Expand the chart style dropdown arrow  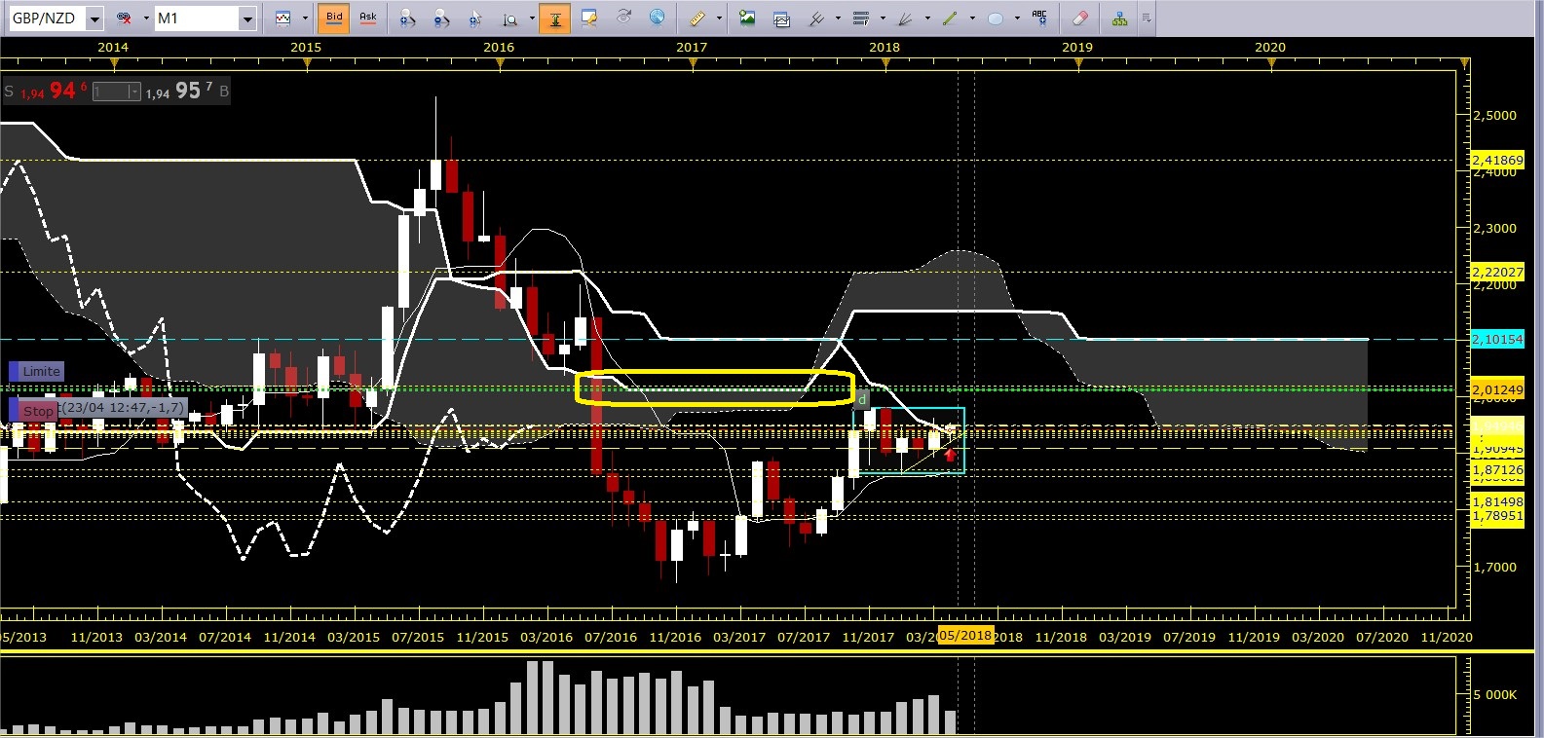[305, 18]
